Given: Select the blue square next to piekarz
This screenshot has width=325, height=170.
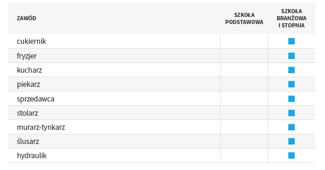Looking at the screenshot, I should pyautogui.click(x=291, y=84).
